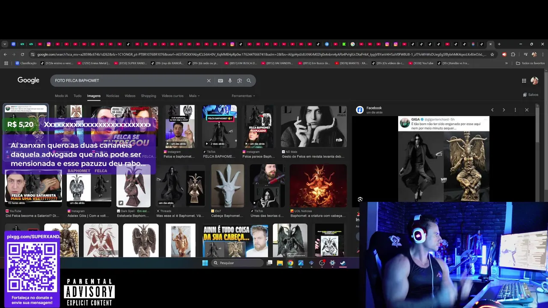Open the MANTIS - XA bookmark
Image resolution: width=548 pixels, height=308 pixels.
point(351,63)
